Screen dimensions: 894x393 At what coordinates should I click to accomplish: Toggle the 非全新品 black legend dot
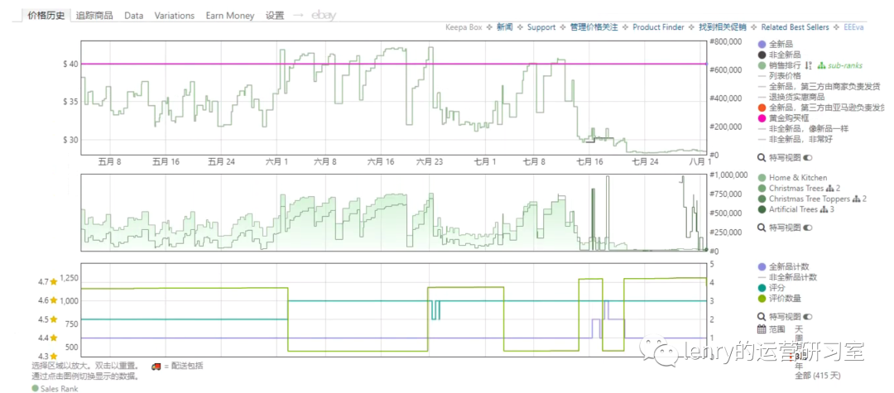click(x=762, y=55)
